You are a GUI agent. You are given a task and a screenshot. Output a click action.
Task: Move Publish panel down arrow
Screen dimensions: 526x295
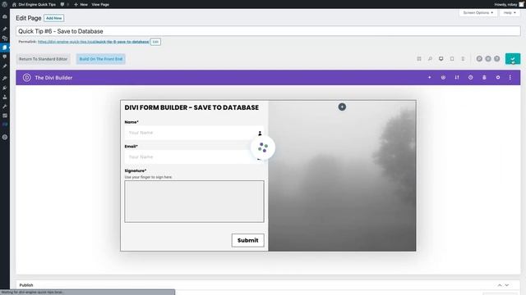[507, 285]
